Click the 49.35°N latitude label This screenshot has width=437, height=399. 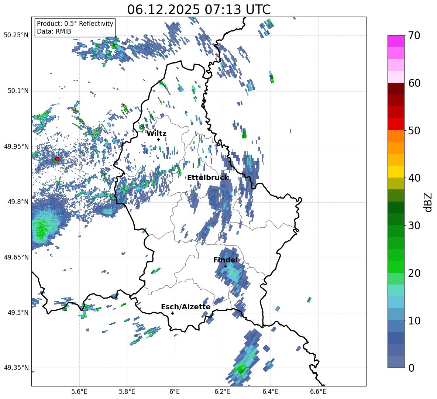[16, 368]
